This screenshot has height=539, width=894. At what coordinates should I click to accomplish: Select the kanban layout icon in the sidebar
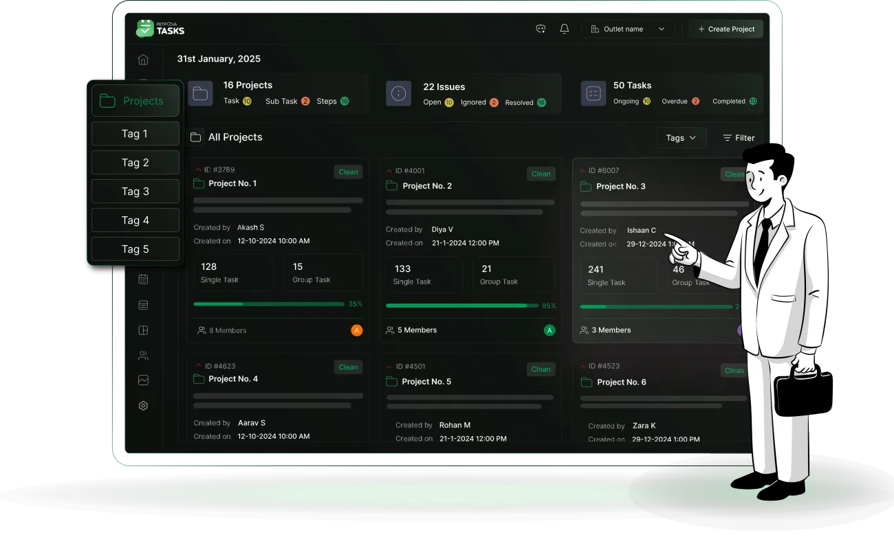(x=143, y=330)
